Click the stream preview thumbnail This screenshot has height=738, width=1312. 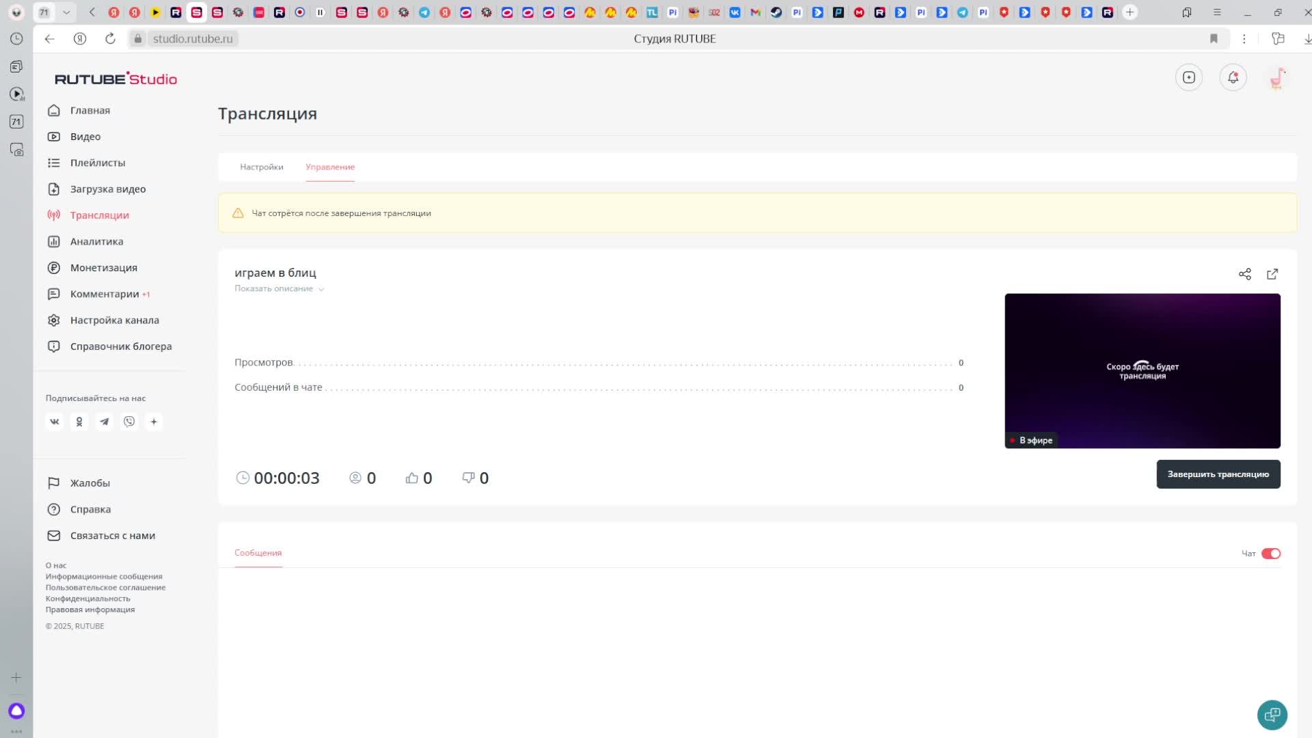pyautogui.click(x=1143, y=371)
